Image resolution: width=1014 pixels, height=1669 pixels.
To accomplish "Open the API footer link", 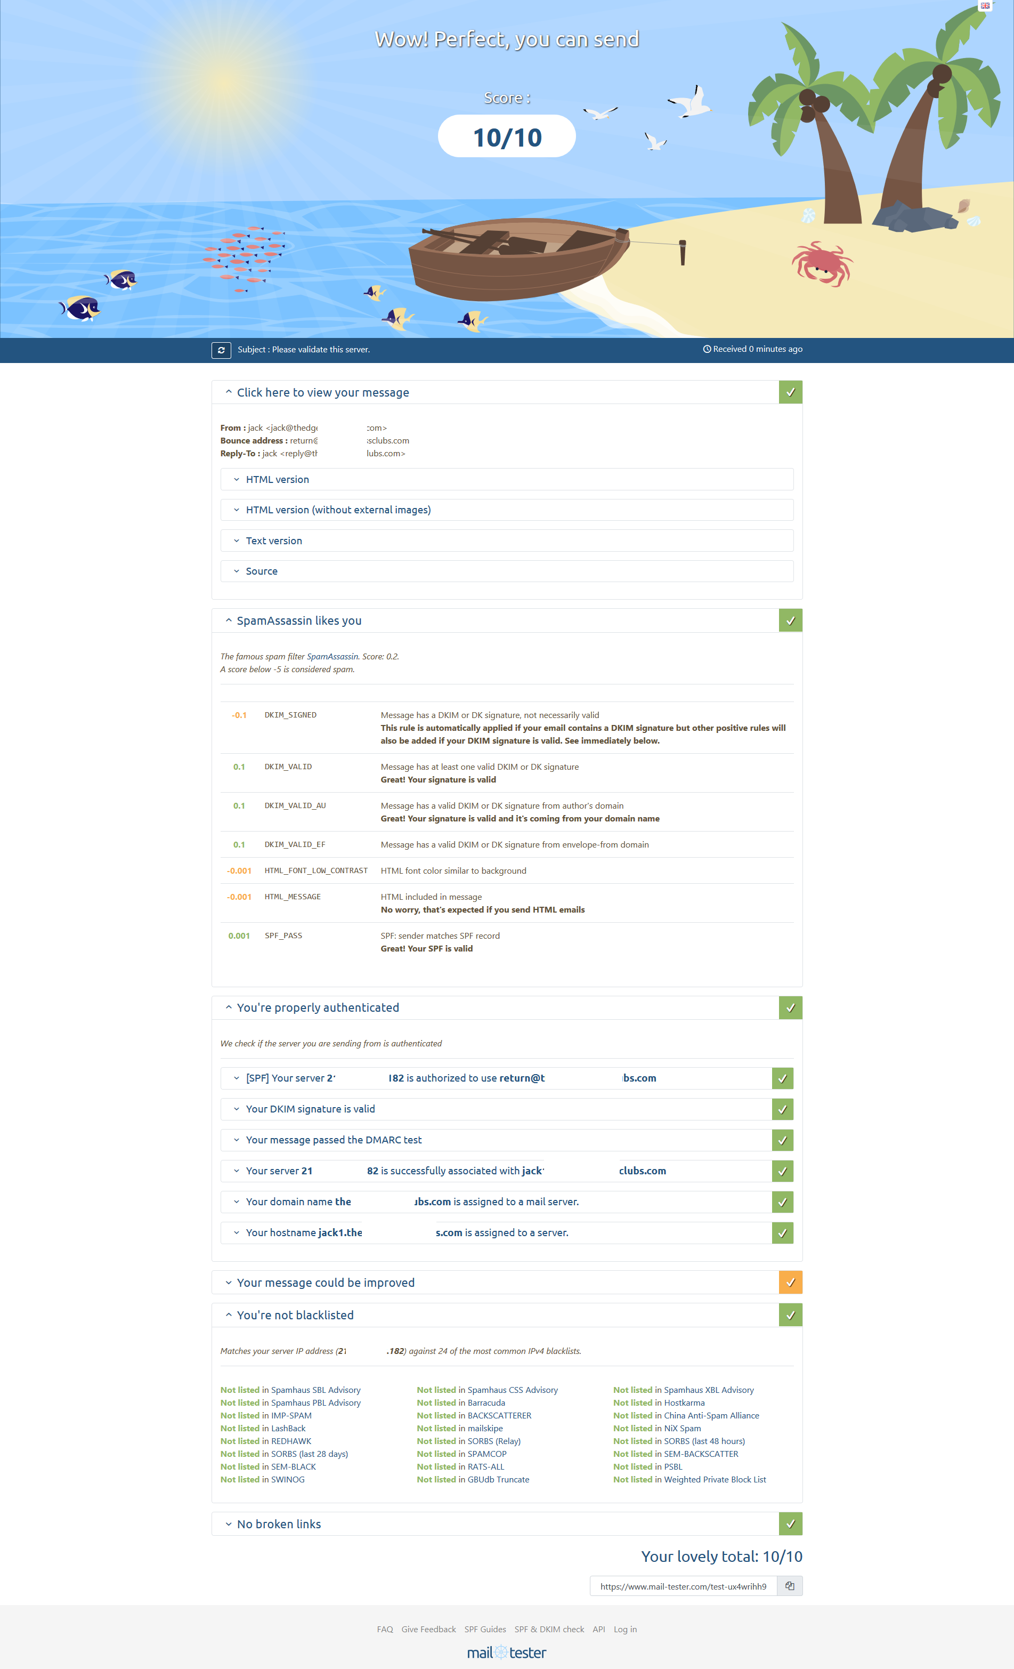I will pyautogui.click(x=599, y=1630).
